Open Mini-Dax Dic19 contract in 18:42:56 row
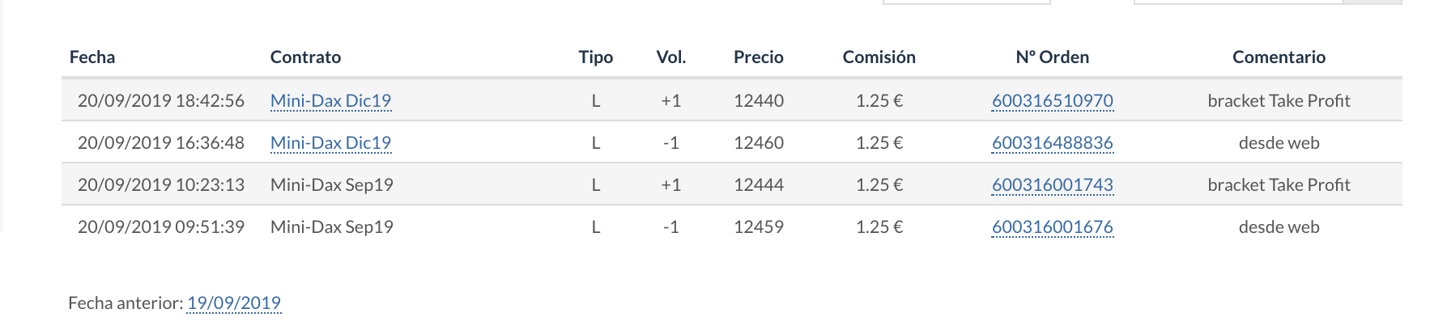 tap(330, 101)
